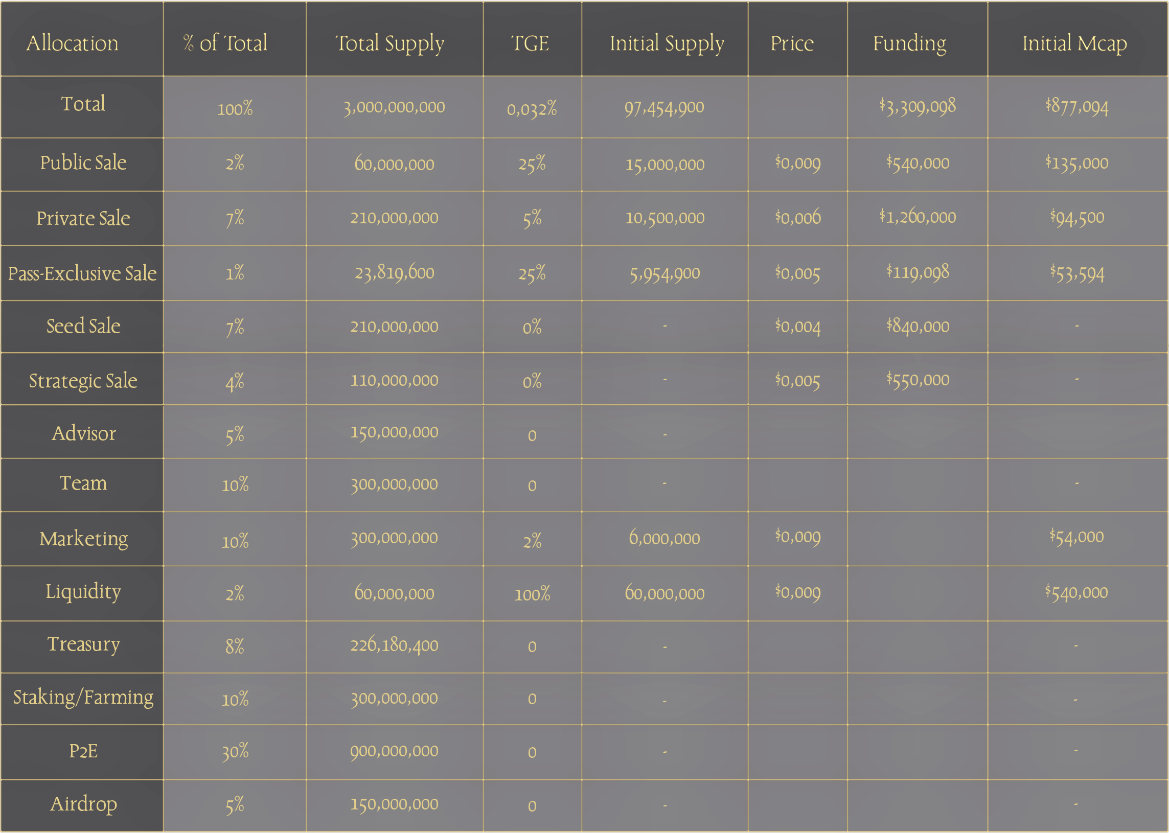
Task: Click the Seed Sale price $0,004 cell
Action: coord(797,327)
